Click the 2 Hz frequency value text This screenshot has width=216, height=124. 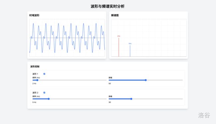[x=34, y=84]
